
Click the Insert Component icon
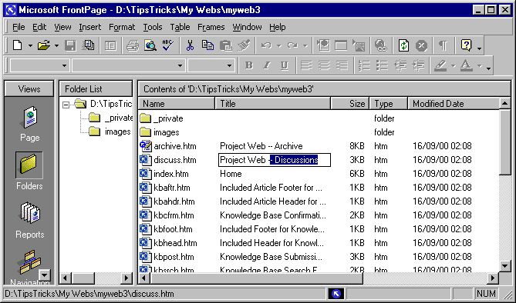point(323,45)
